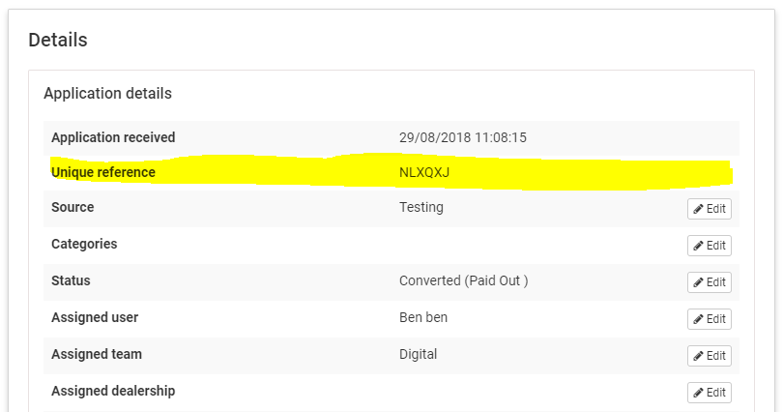Click the Edit button for Source
This screenshot has width=783, height=412.
click(x=709, y=209)
